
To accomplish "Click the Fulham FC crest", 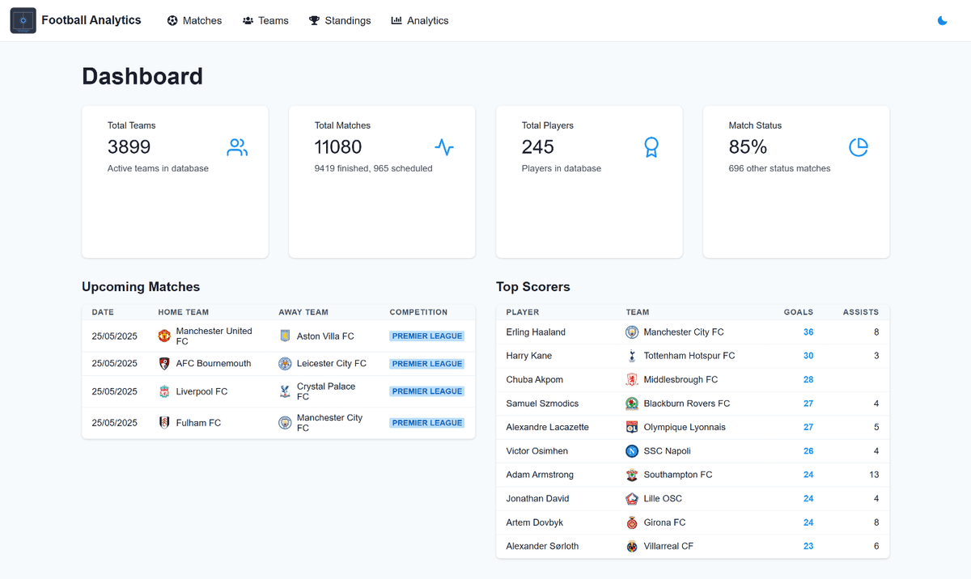I will pos(164,422).
